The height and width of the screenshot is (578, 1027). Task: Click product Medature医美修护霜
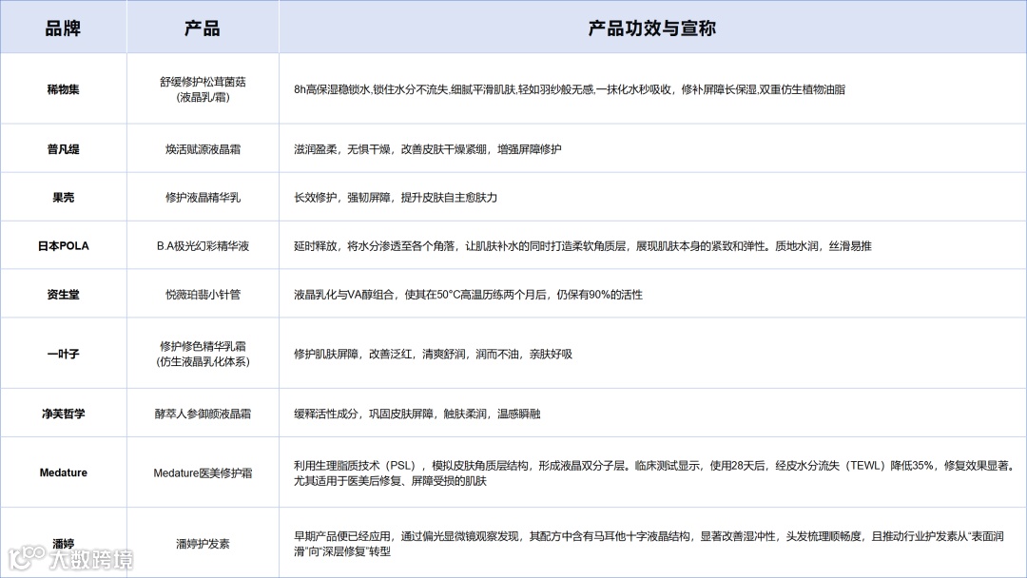tap(203, 472)
